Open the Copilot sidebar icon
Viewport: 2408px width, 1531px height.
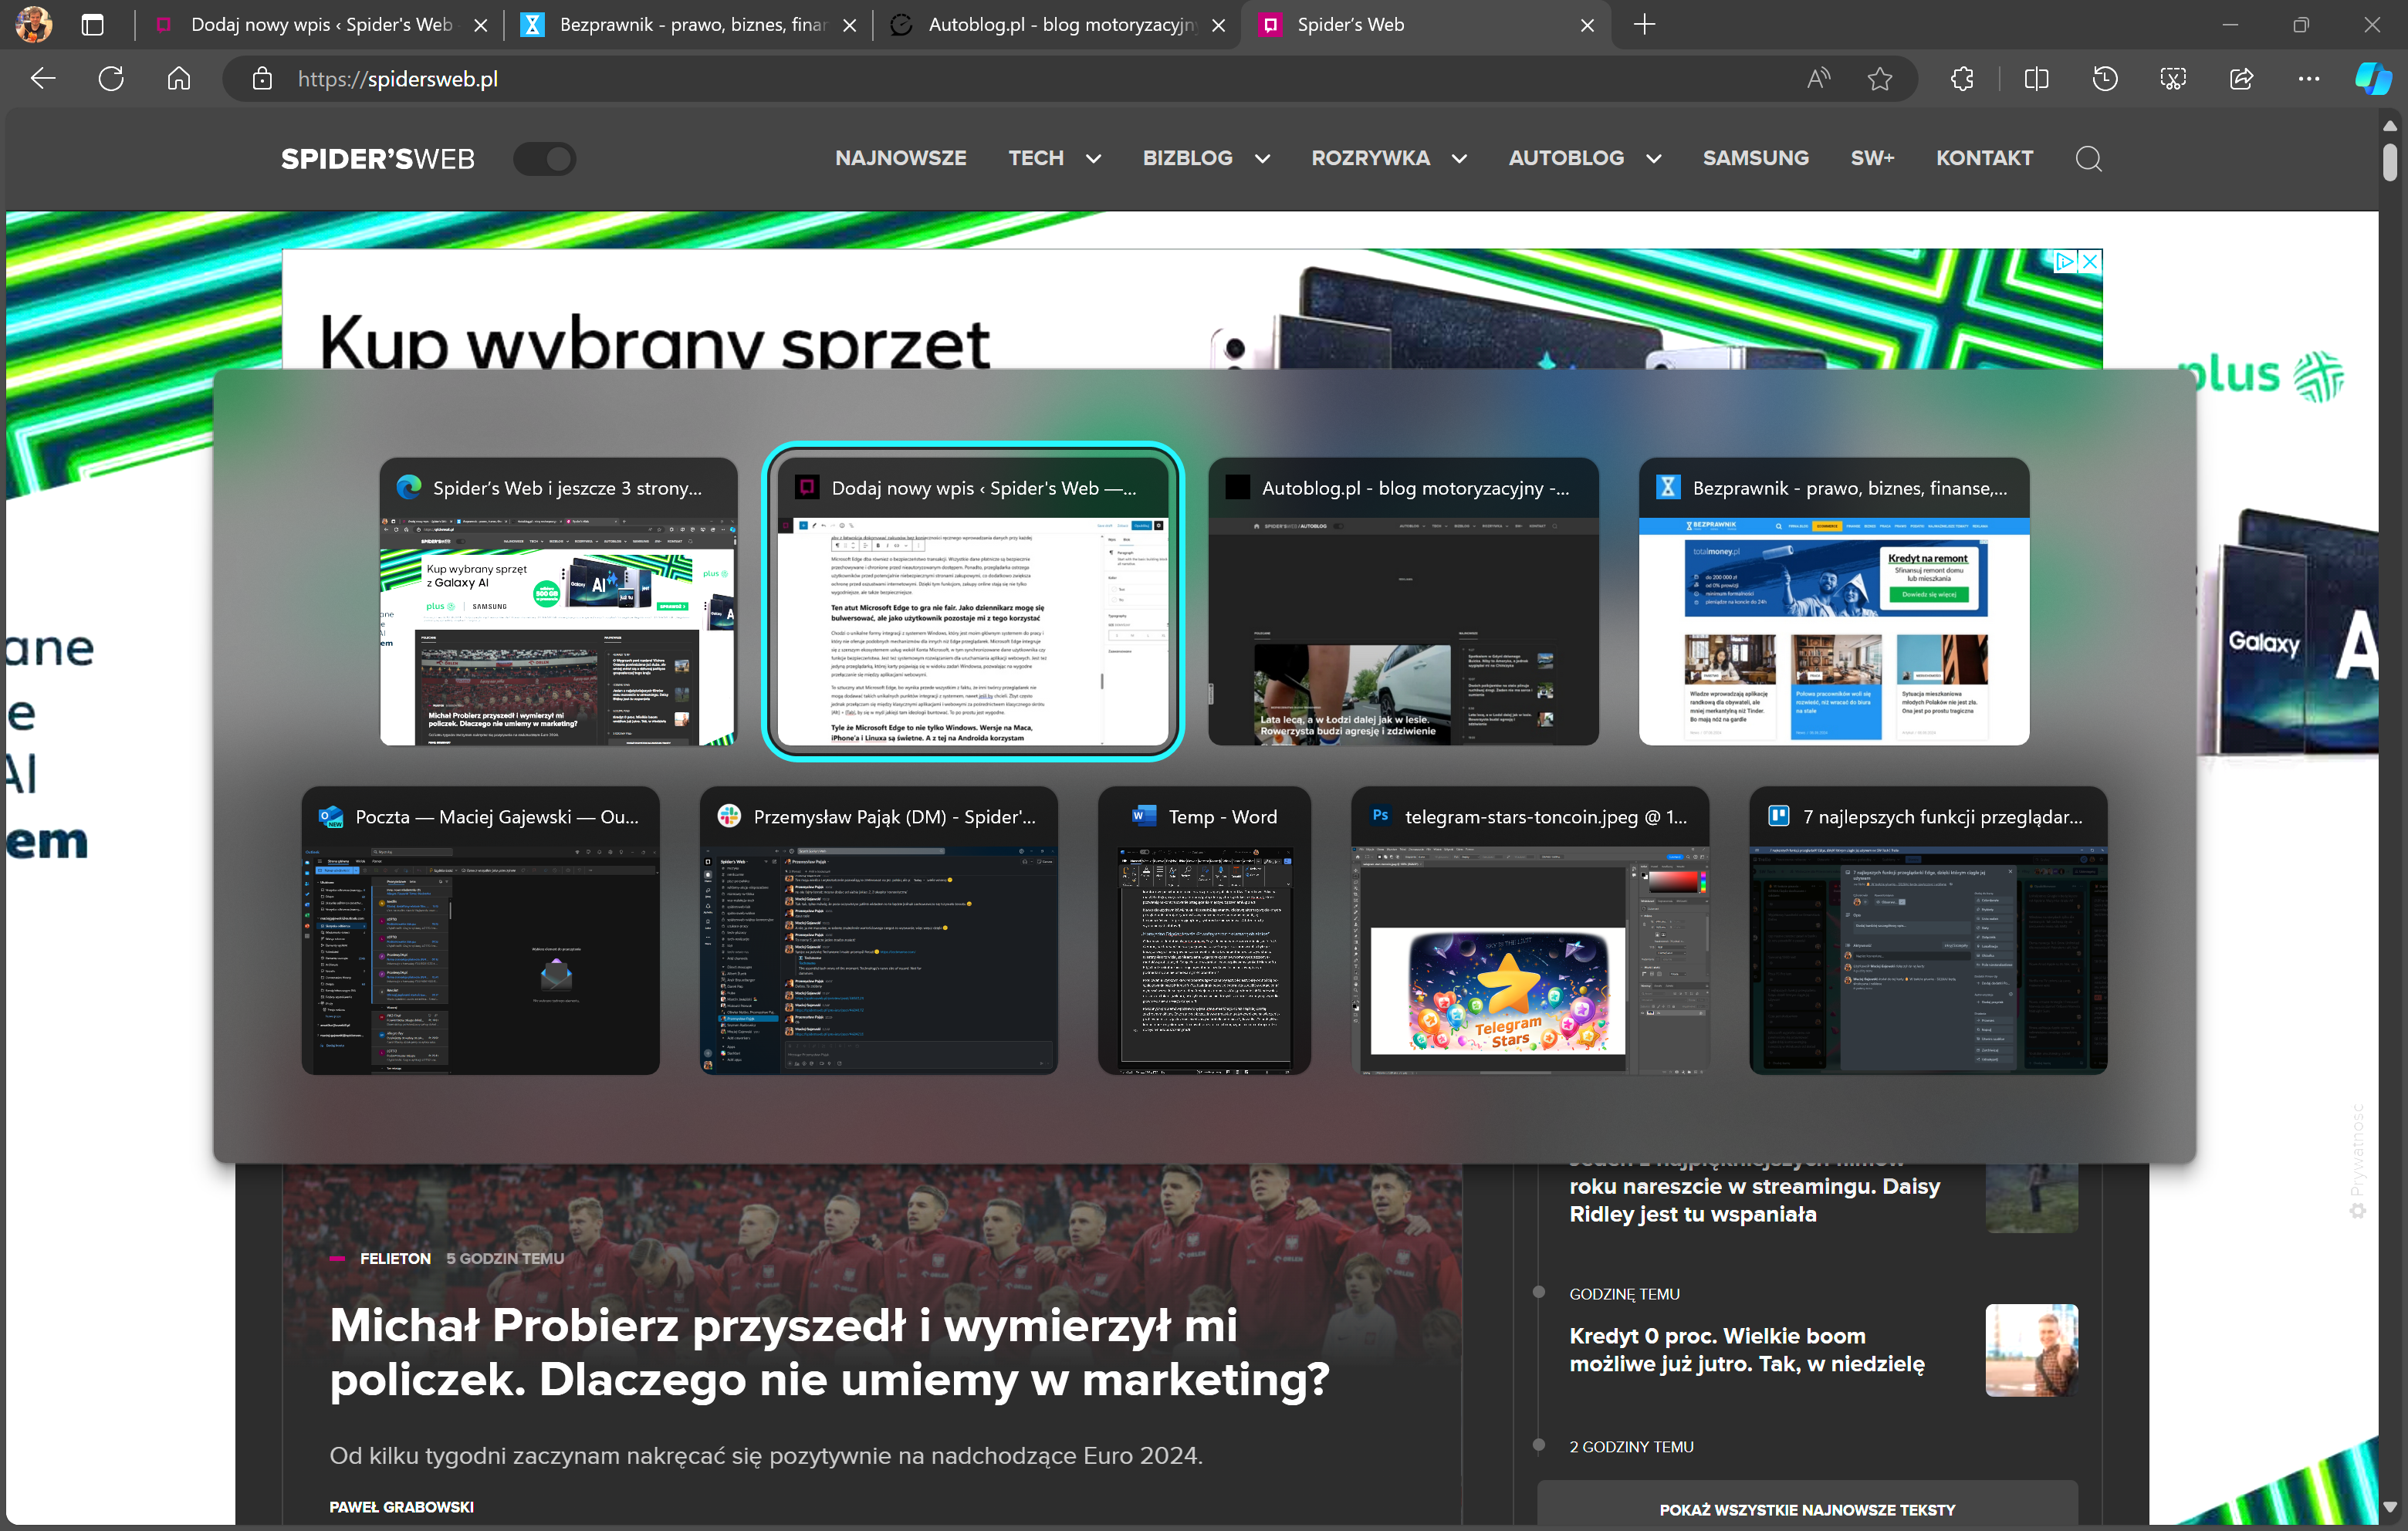[2372, 78]
